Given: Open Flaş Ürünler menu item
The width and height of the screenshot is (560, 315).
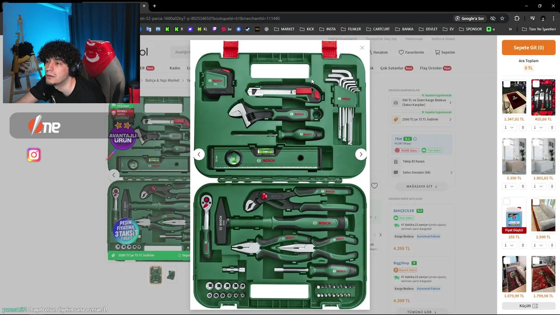Looking at the screenshot, I should (x=435, y=68).
